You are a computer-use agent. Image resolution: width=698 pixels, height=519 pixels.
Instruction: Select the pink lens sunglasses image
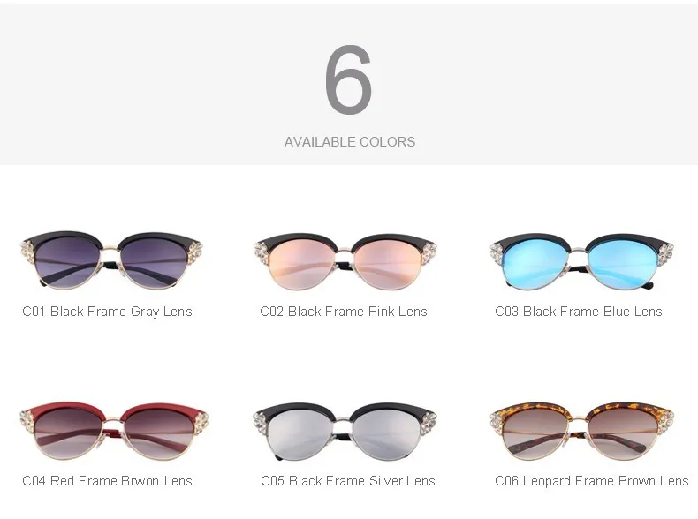[x=345, y=262]
